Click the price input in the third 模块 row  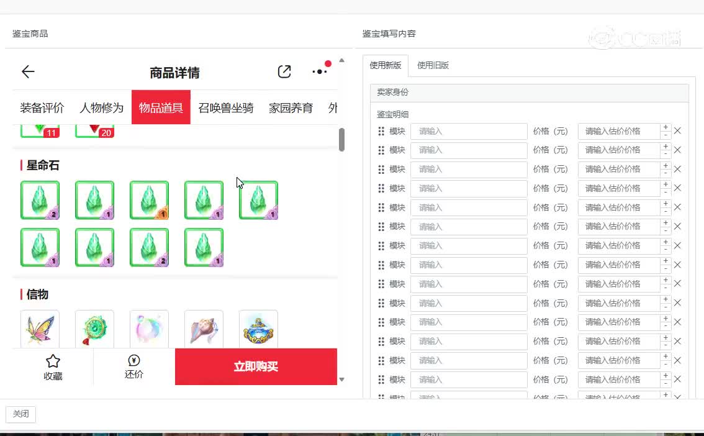point(619,170)
